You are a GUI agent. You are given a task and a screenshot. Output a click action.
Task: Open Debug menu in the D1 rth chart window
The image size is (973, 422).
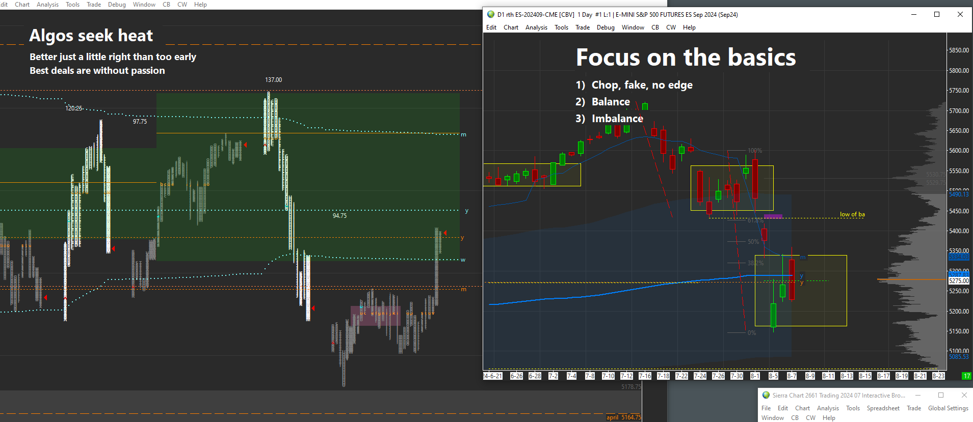606,27
